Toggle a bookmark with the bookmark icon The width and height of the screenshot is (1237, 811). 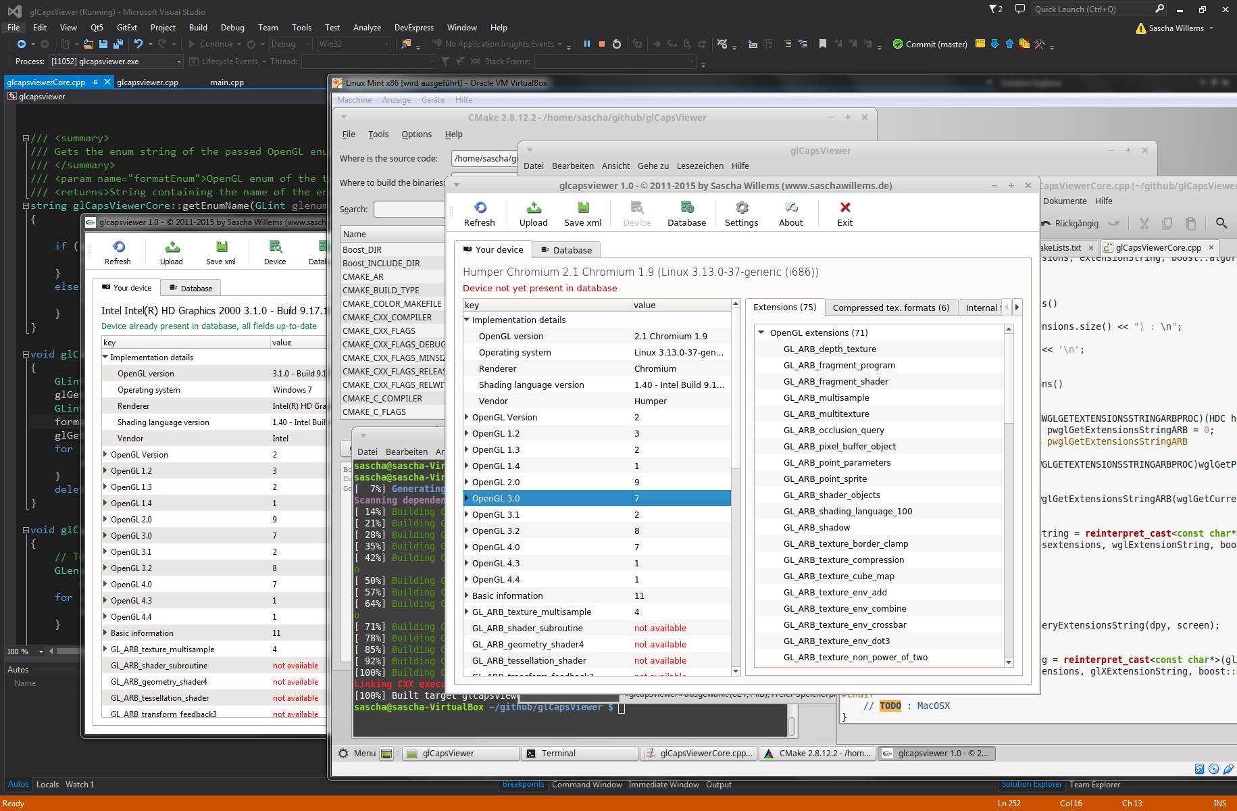(822, 44)
